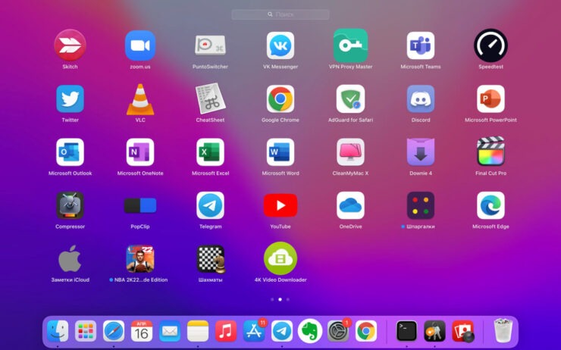Open Speedtest app
Image resolution: width=561 pixels, height=350 pixels.
tap(491, 45)
